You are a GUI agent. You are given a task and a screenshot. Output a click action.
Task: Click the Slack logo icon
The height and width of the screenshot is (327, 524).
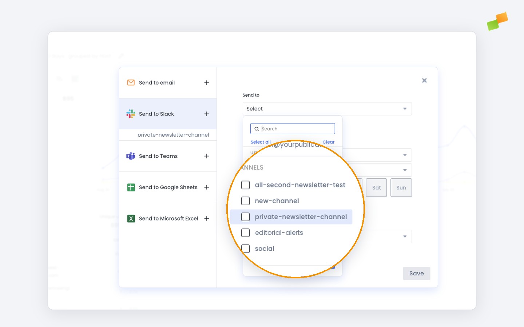131,114
